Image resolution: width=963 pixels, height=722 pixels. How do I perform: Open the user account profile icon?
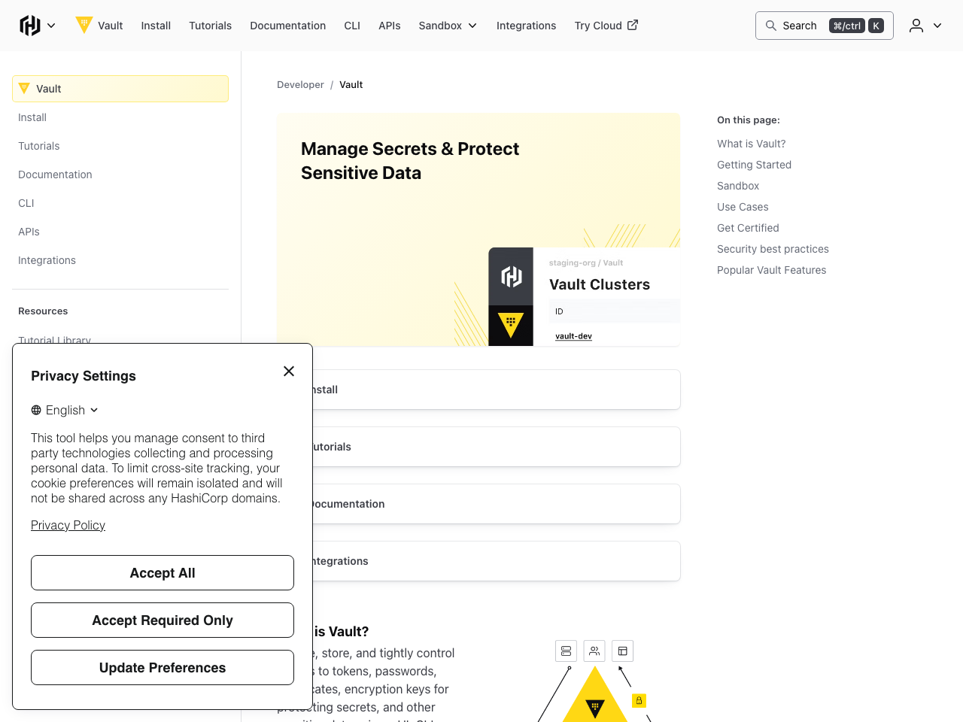click(x=916, y=26)
